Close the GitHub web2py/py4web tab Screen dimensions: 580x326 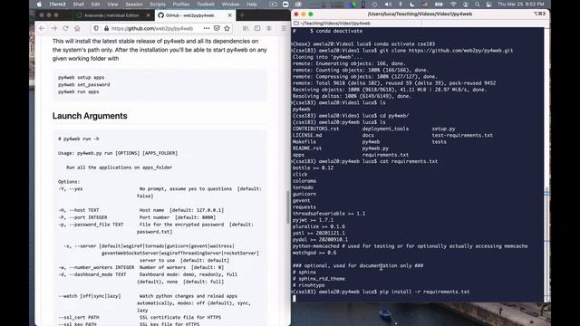pyautogui.click(x=229, y=15)
